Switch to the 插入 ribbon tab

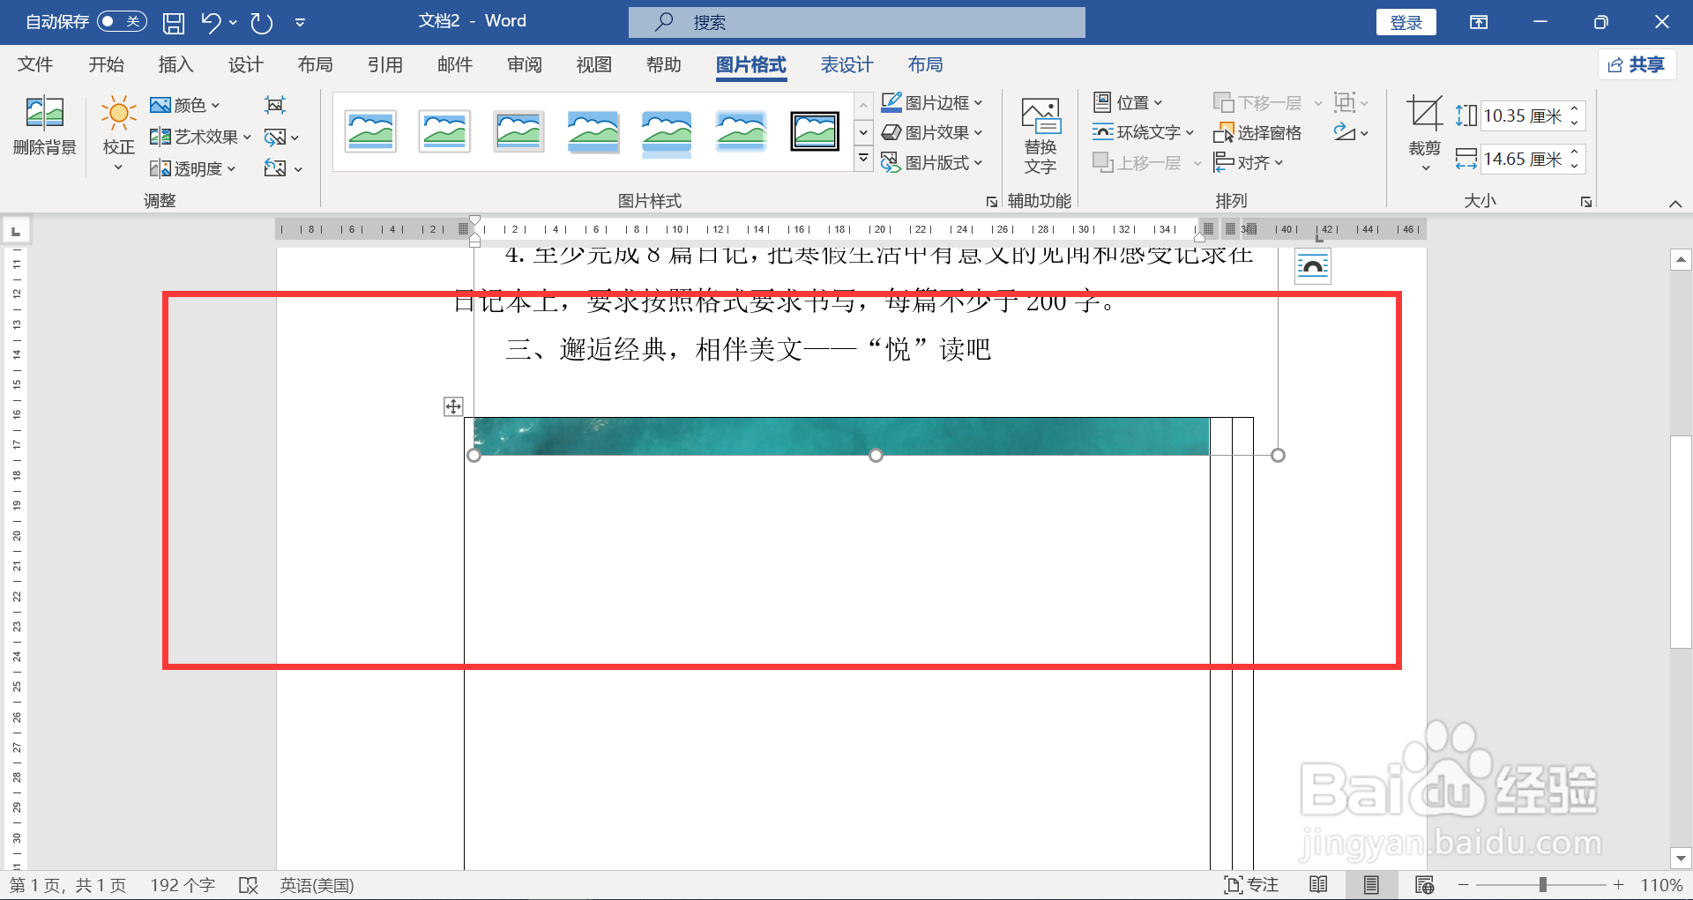[x=175, y=64]
